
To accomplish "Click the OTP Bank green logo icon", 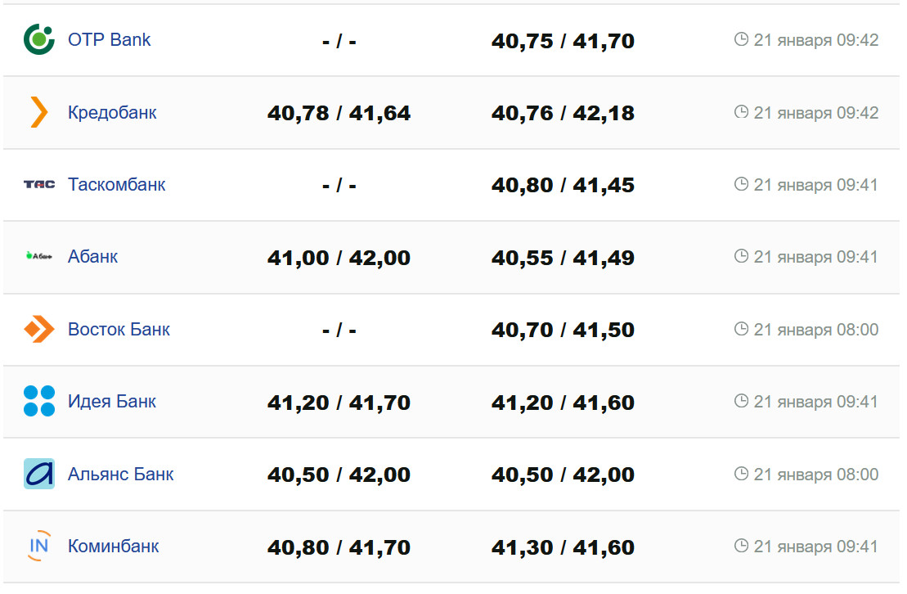I will [x=39, y=40].
